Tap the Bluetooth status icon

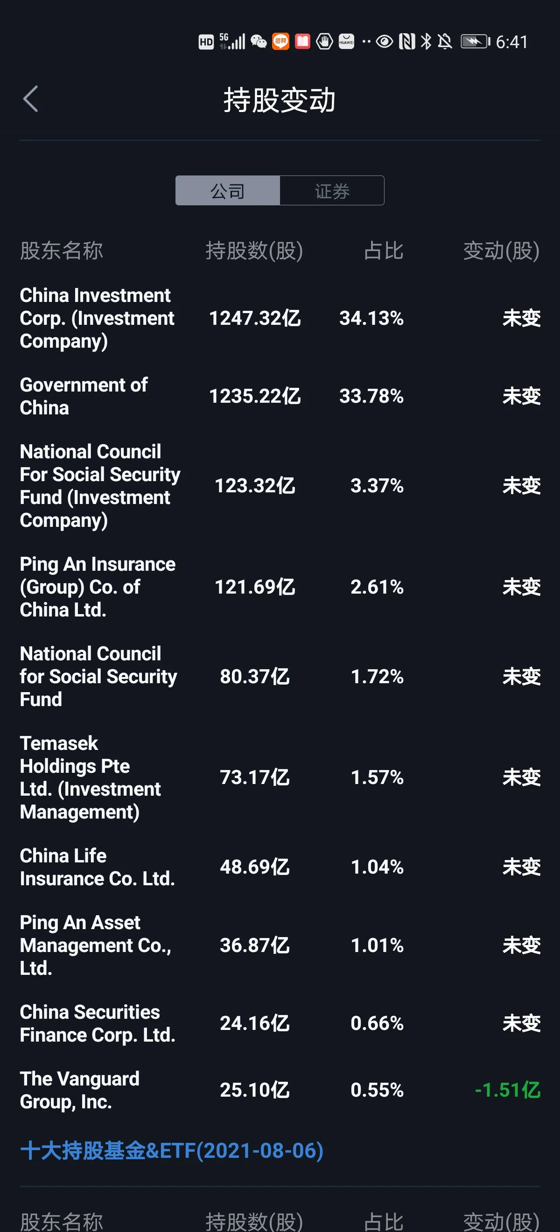(426, 42)
